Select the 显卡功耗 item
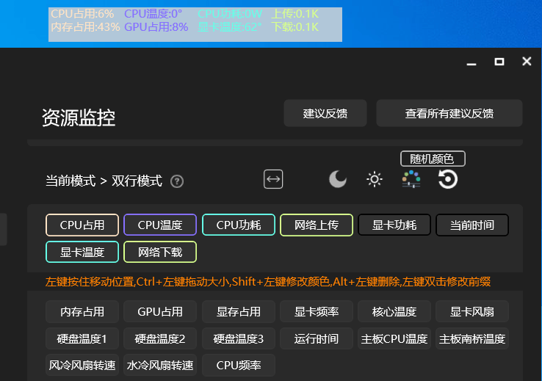Viewport: 542px width, 381px height. (x=394, y=225)
